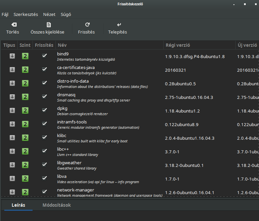Screen dimensions: 259x221
Task: Click the download type icon for libc++
Action: click(x=12, y=151)
